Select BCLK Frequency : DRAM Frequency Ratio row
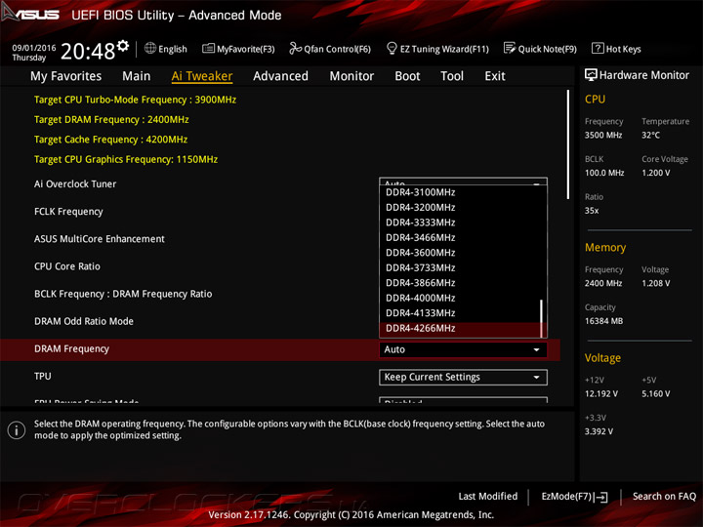Image resolution: width=703 pixels, height=527 pixels. (123, 294)
